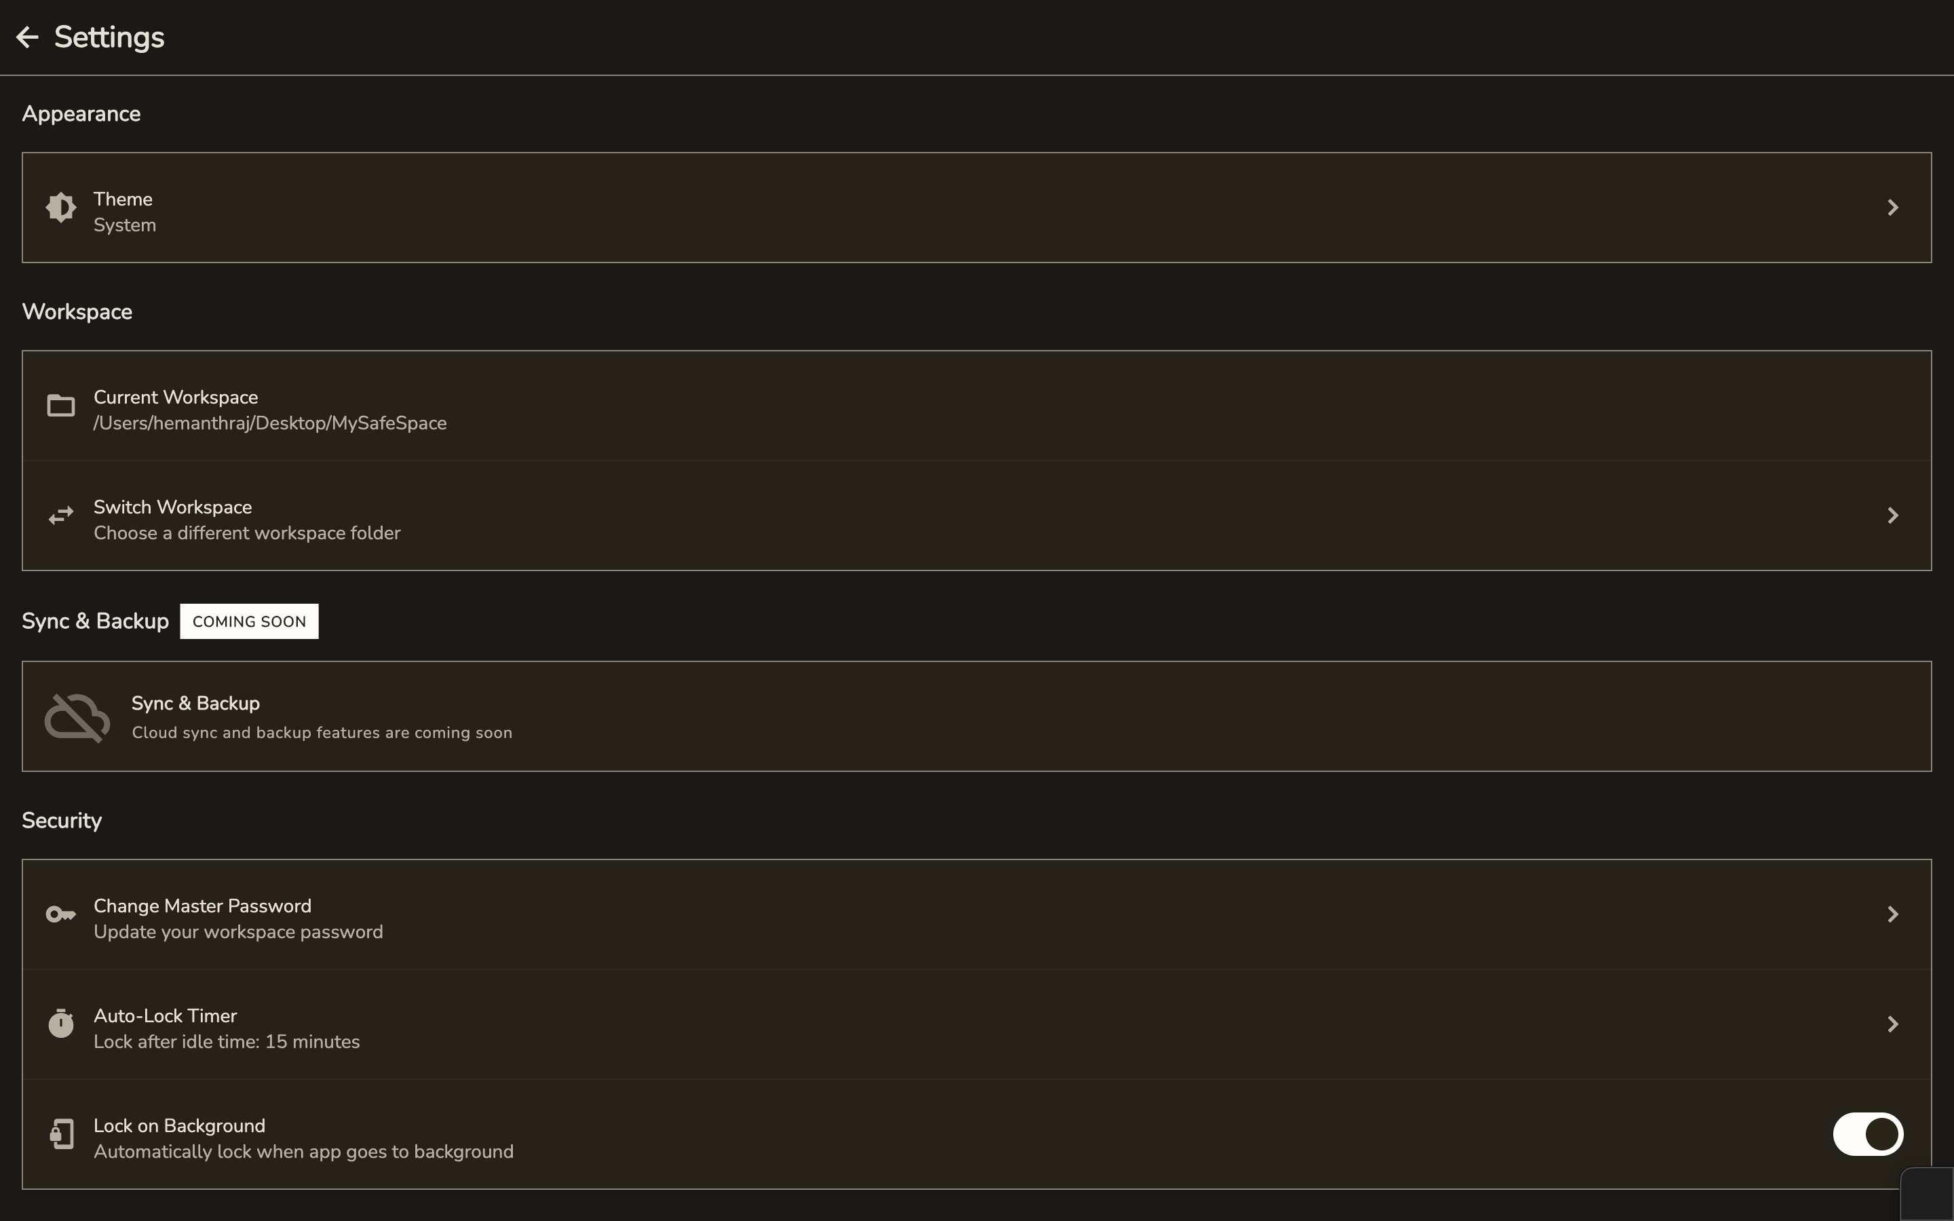This screenshot has height=1221, width=1954.
Task: Click the COMING SOON badge
Action: (249, 621)
